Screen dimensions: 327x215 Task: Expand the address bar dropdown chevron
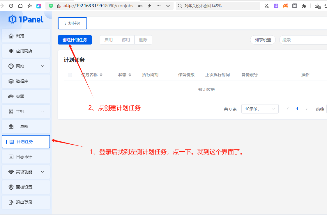(168, 6)
